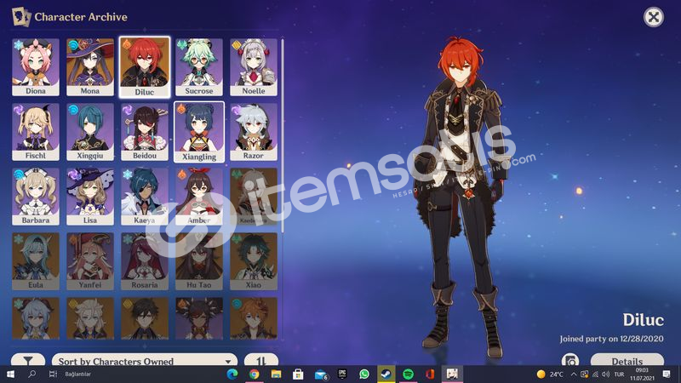Open File Explorer from taskbar

coord(276,374)
